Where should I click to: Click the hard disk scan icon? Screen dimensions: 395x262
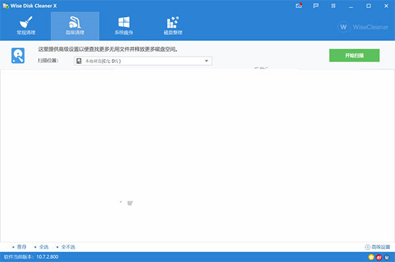[18, 55]
